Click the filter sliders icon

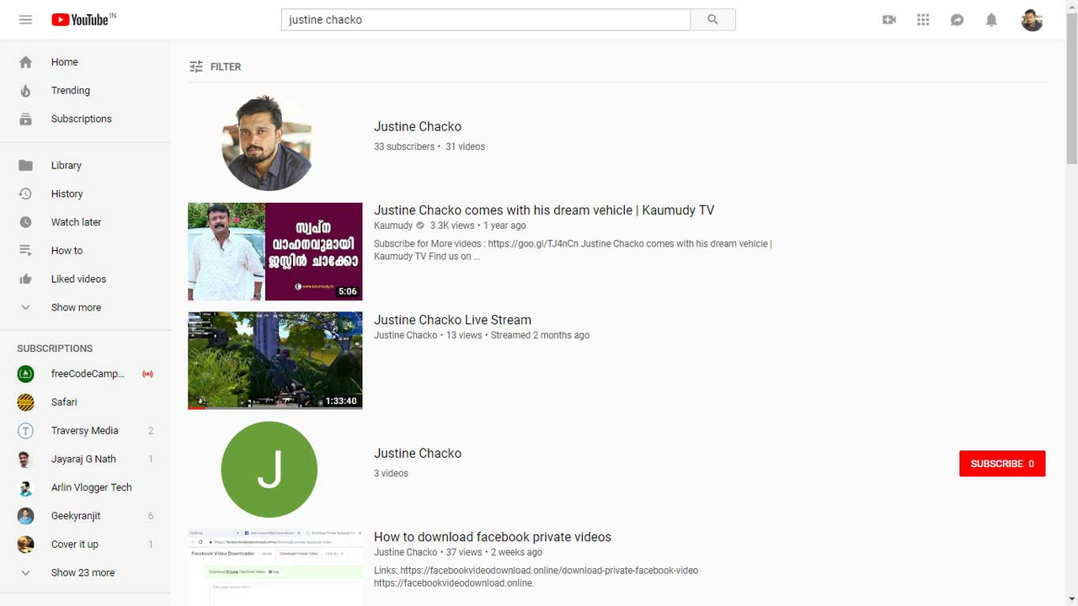click(196, 66)
